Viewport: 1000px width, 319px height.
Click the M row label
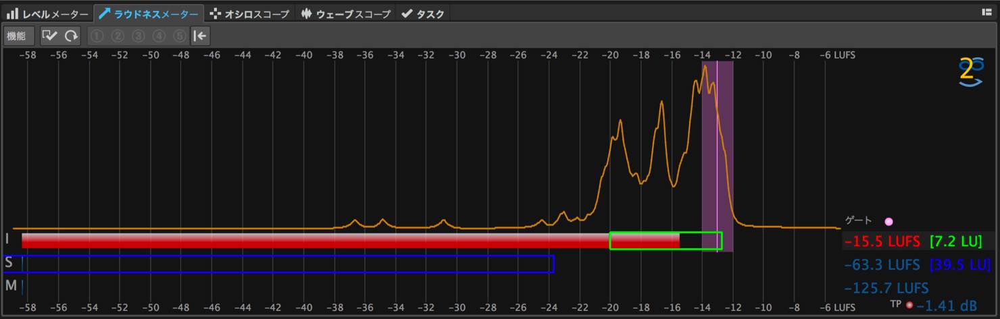click(11, 286)
